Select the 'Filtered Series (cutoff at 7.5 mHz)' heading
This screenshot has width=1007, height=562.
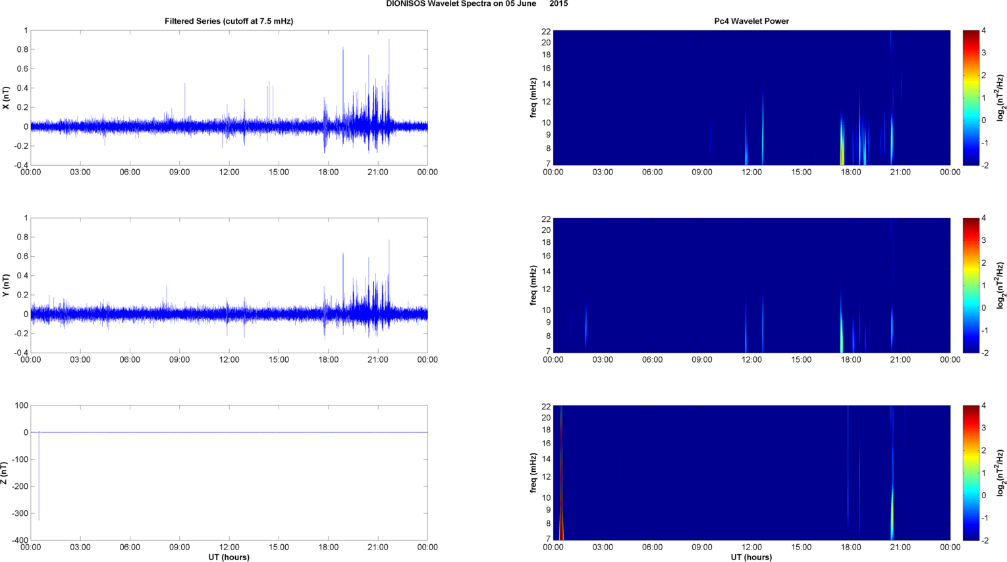(229, 21)
